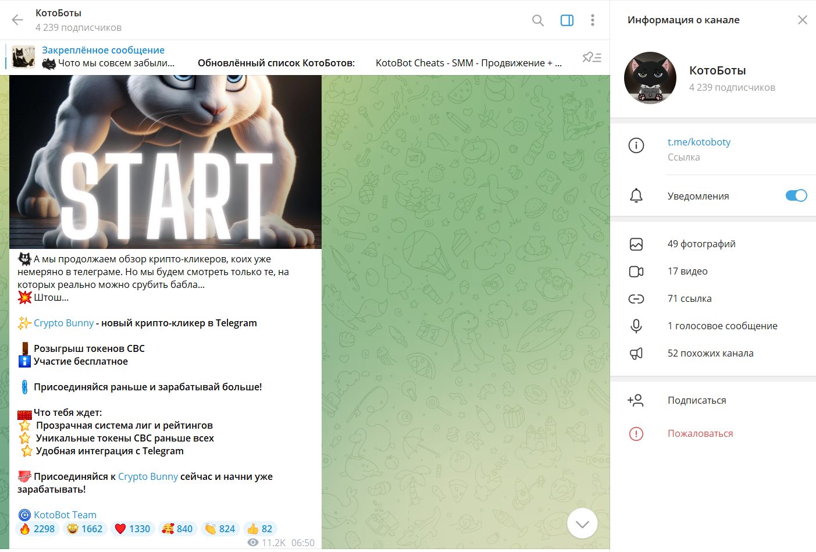Add the red heart reaction 1330
The width and height of the screenshot is (816, 552).
[x=133, y=529]
